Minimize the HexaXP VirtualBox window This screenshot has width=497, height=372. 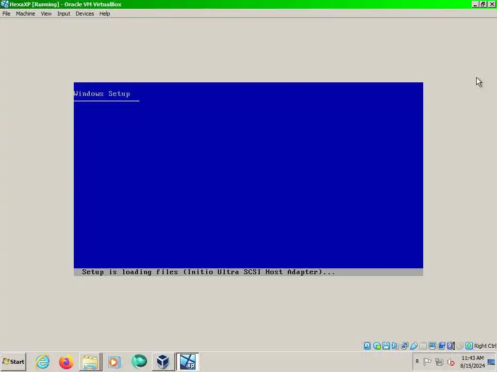point(475,4)
